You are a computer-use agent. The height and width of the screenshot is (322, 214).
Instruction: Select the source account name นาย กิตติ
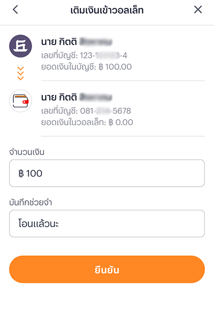[59, 42]
